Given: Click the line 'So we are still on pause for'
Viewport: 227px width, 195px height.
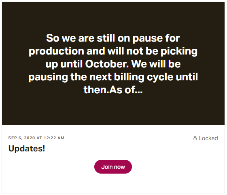Looking at the screenshot, I should (x=113, y=38).
